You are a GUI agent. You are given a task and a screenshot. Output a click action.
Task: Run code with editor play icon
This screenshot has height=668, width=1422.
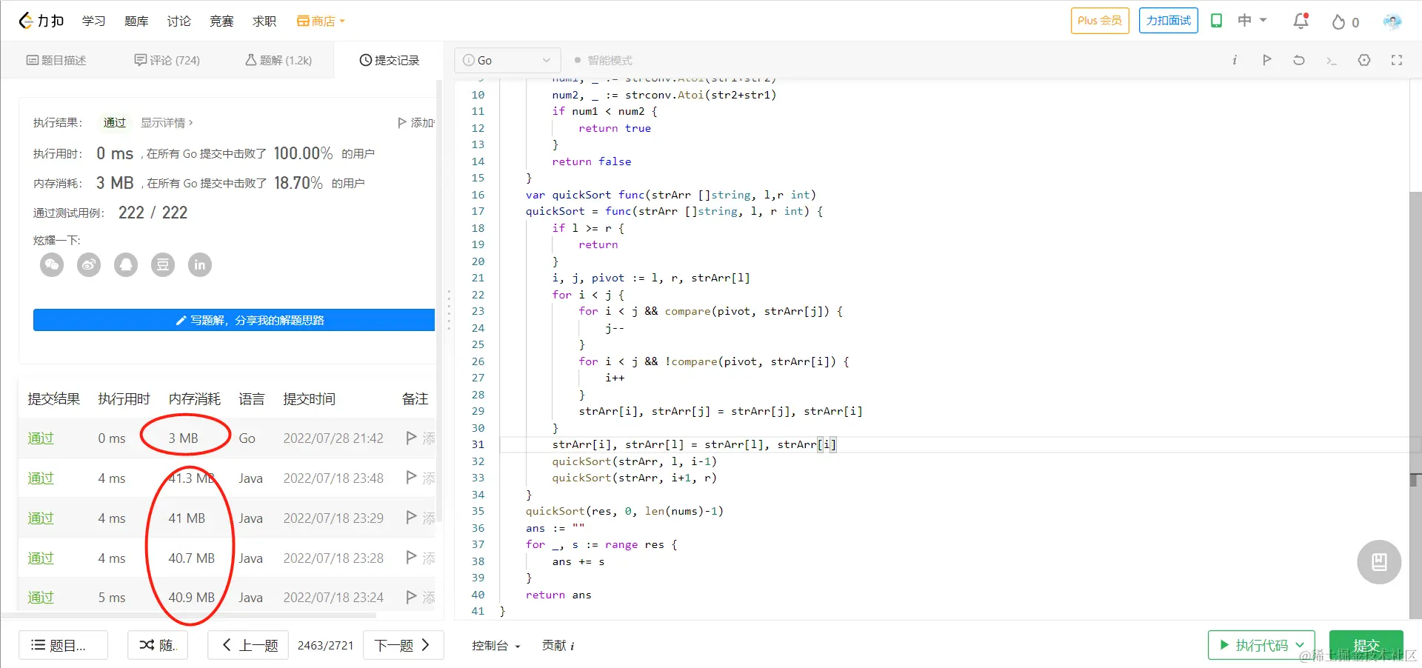tap(1266, 60)
